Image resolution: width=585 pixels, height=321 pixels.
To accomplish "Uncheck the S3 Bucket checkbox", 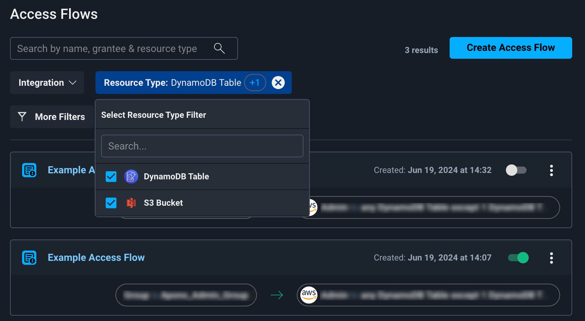I will [111, 203].
